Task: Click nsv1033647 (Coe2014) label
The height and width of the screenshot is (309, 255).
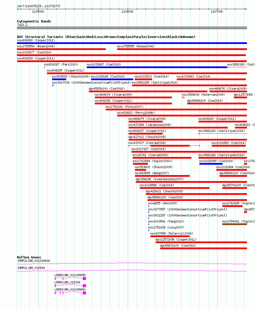Action: [x=104, y=65]
